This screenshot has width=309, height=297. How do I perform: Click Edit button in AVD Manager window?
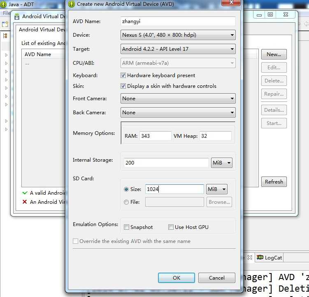274,68
